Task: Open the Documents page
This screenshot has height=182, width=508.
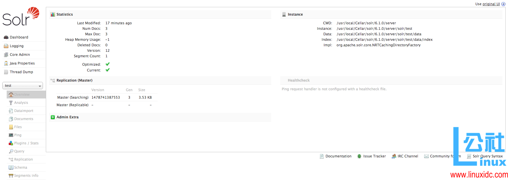Action: click(24, 119)
